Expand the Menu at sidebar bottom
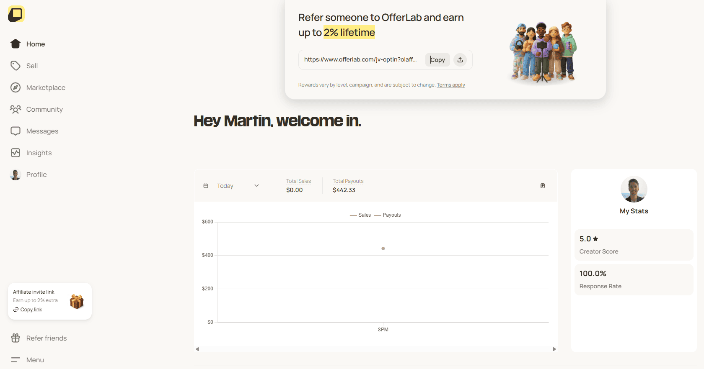 coord(28,360)
